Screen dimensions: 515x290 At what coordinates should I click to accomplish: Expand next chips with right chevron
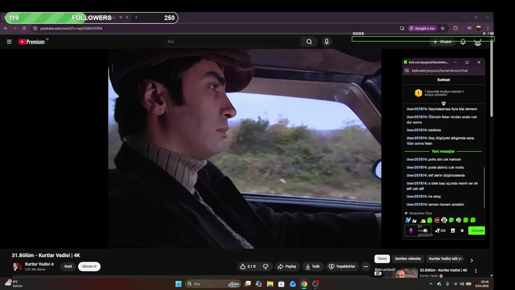pos(472,260)
